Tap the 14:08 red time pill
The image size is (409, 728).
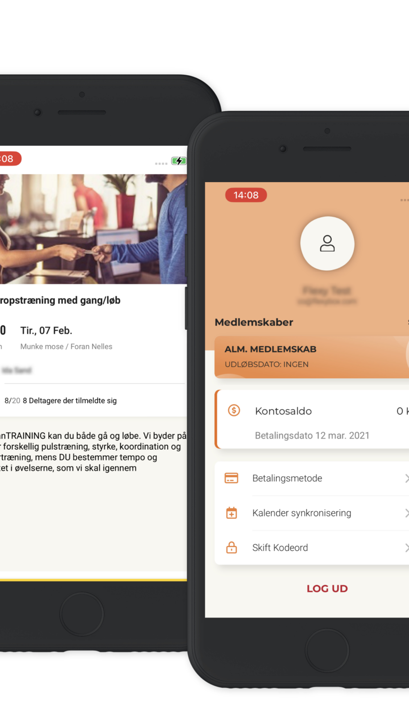246,195
